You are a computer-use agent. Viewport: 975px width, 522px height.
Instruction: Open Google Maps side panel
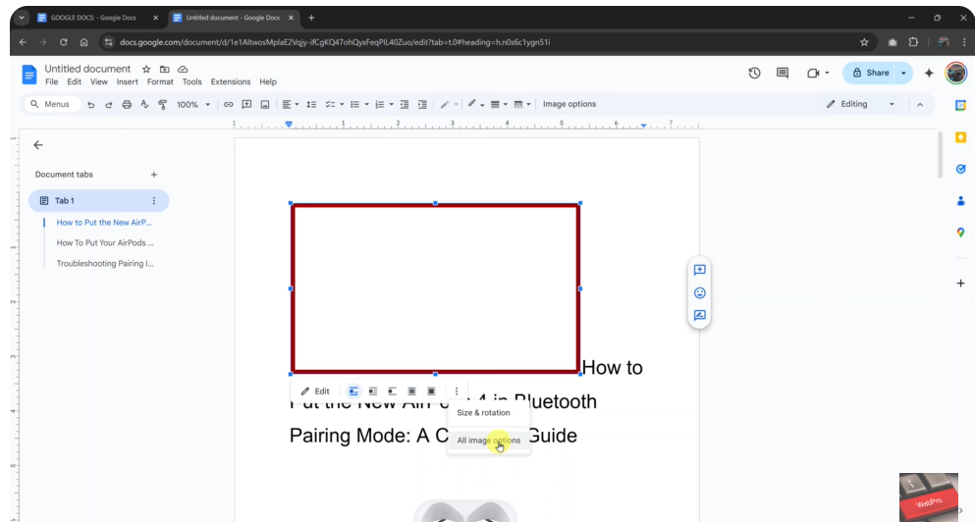pyautogui.click(x=960, y=233)
